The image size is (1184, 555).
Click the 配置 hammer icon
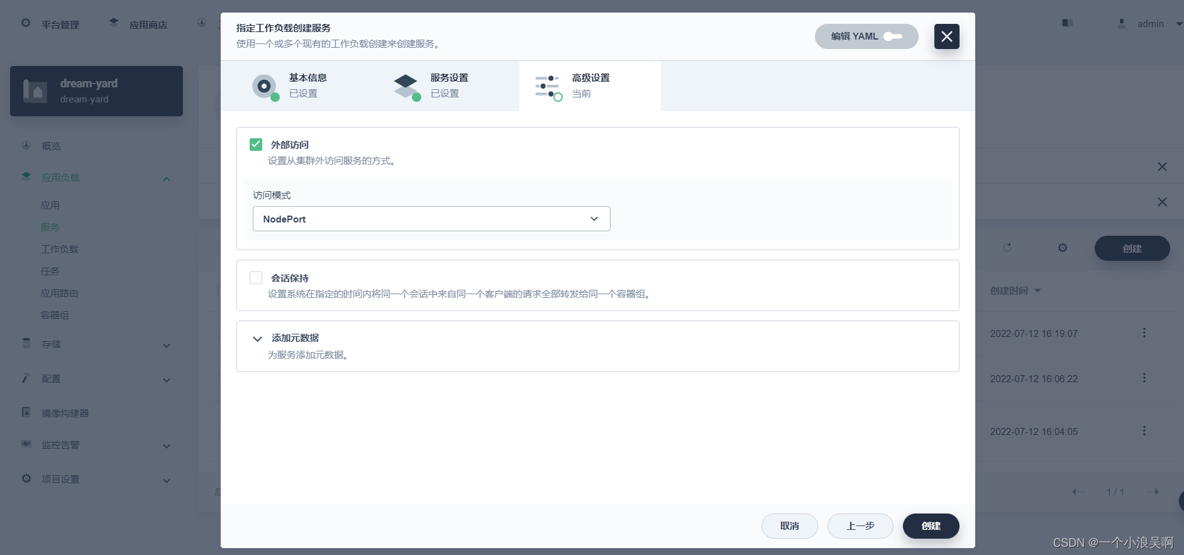pyautogui.click(x=26, y=378)
